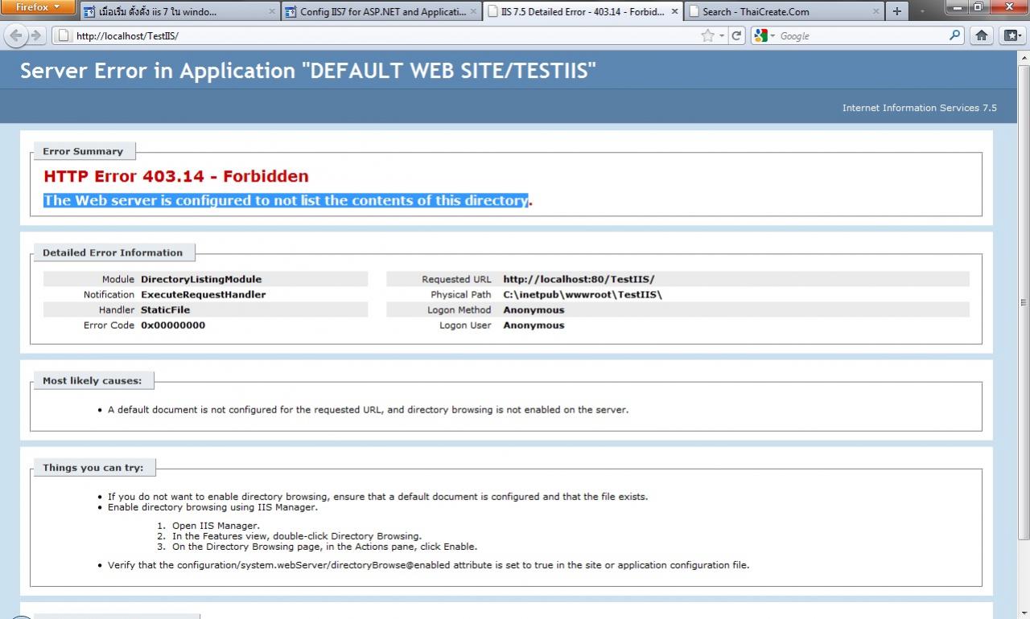Viewport: 1030px width, 619px height.
Task: Click the scrollbar up arrow
Action: coord(1024,55)
